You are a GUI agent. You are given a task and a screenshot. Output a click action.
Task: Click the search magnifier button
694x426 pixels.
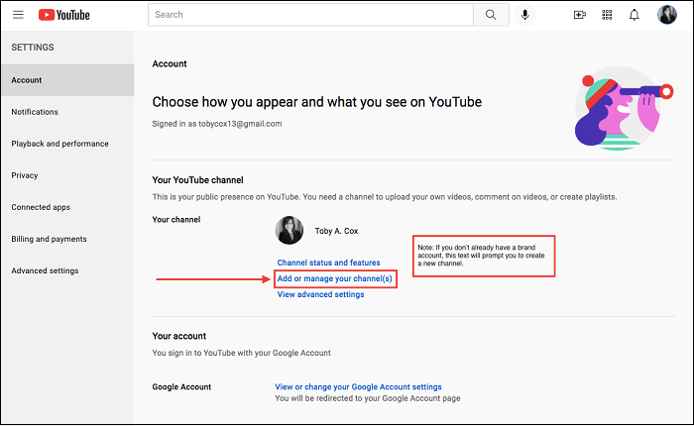click(490, 15)
